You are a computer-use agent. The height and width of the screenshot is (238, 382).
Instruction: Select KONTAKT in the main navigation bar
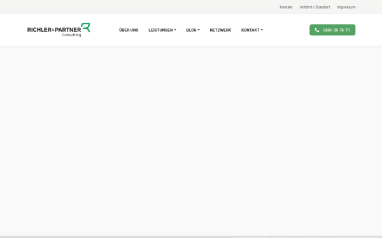(x=250, y=30)
